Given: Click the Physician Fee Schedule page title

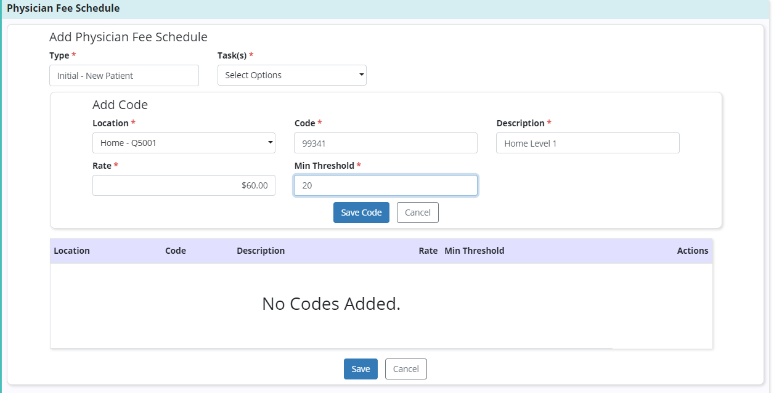Looking at the screenshot, I should pos(63,9).
